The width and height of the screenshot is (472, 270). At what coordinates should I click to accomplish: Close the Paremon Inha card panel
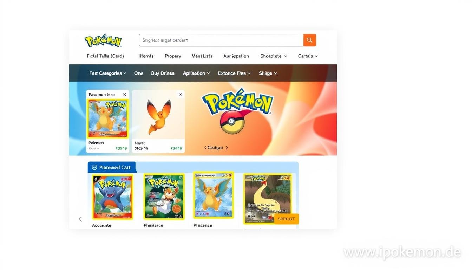[124, 94]
